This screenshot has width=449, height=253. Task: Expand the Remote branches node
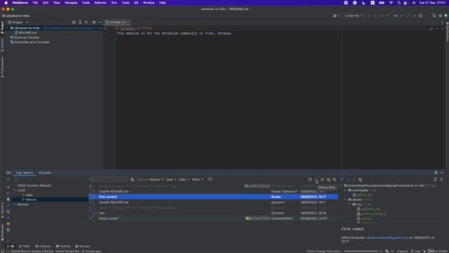[14, 205]
